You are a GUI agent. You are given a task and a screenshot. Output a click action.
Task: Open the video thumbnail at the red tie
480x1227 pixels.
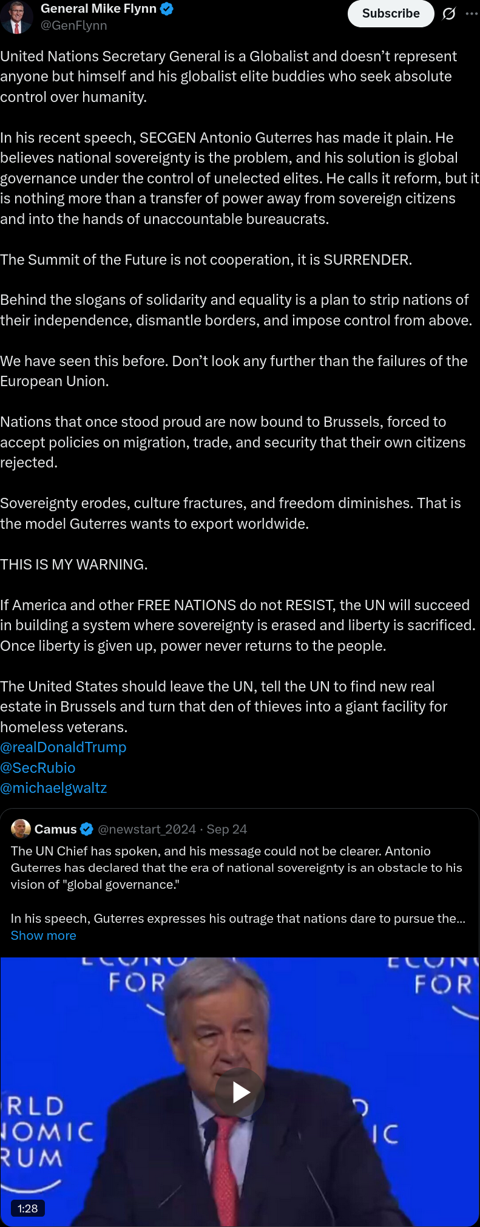[x=226, y=1154]
